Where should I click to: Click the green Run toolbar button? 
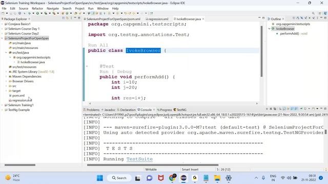[37, 13]
